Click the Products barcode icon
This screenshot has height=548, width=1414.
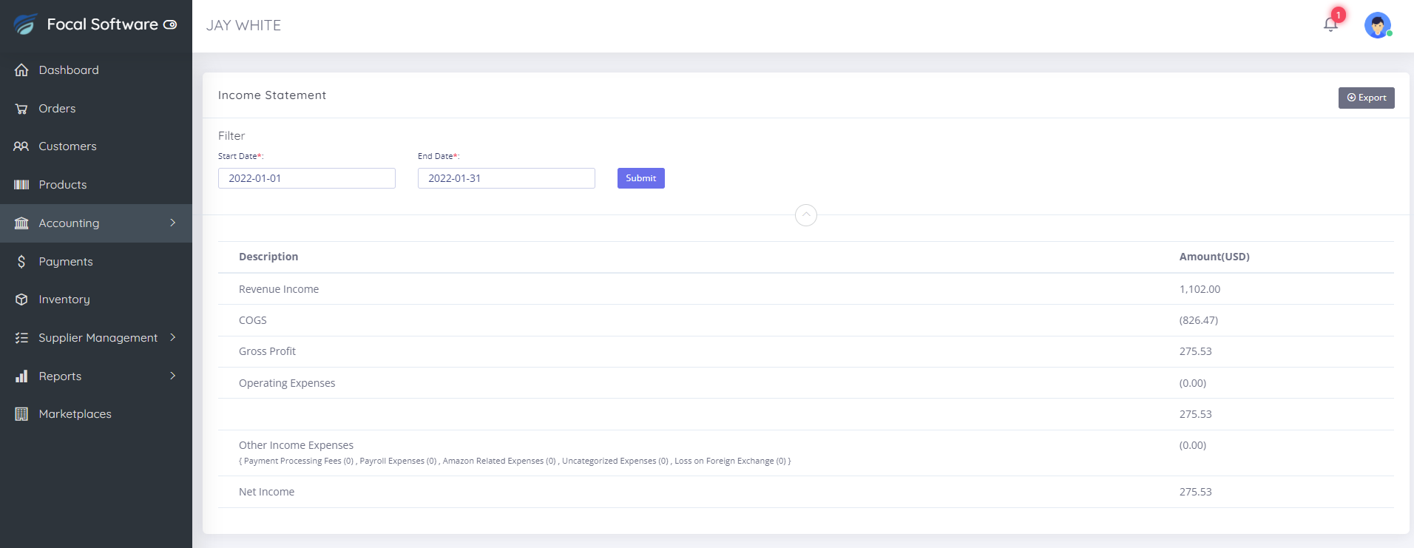(21, 185)
